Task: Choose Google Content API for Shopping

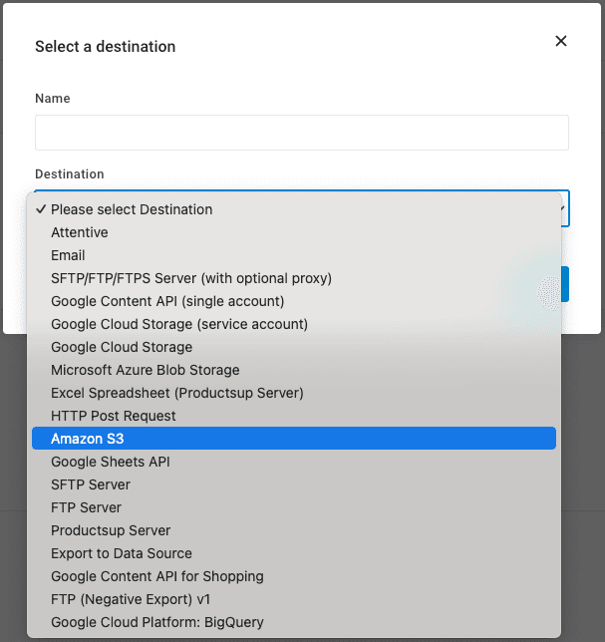Action: (x=157, y=576)
